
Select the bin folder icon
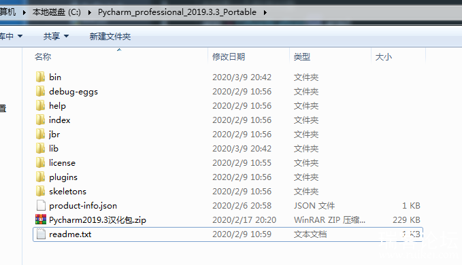(x=40, y=77)
